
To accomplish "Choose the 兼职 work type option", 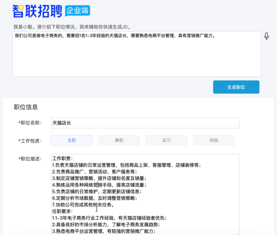I will (119, 140).
